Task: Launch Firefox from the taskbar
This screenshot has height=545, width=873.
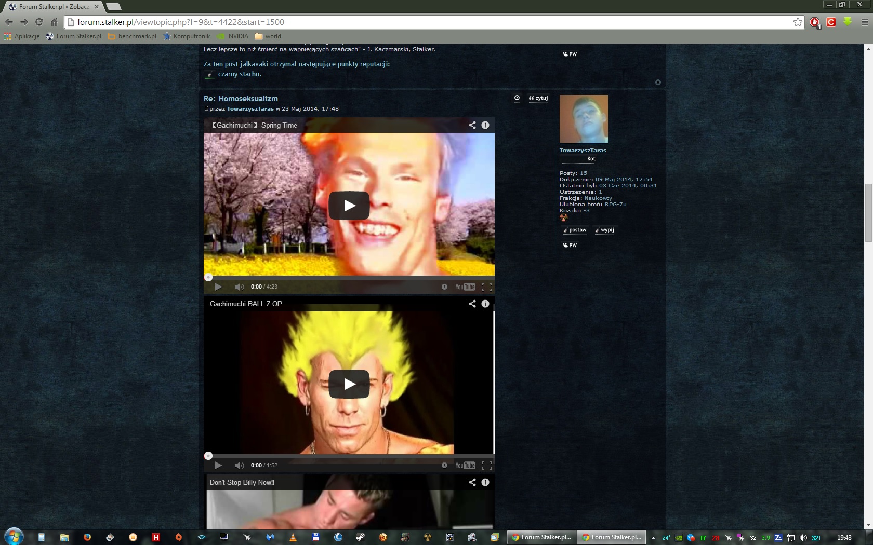Action: (x=87, y=537)
